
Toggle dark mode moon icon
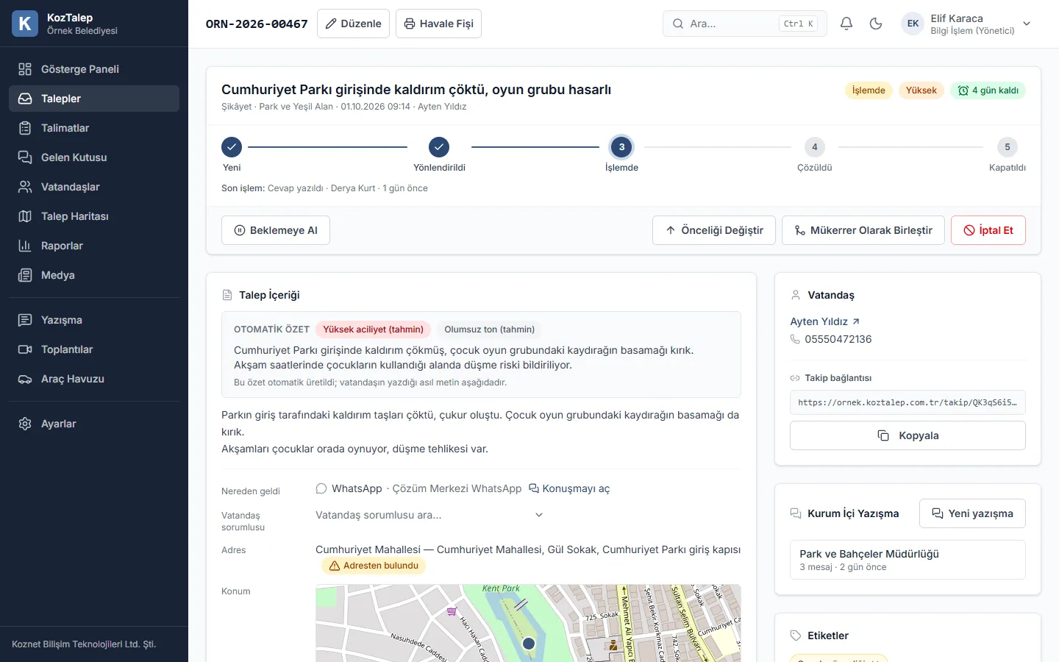[x=876, y=24]
